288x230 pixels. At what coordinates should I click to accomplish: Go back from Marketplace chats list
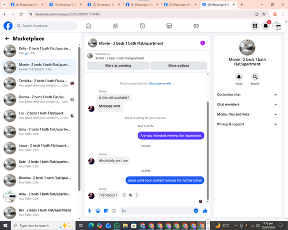[7, 39]
